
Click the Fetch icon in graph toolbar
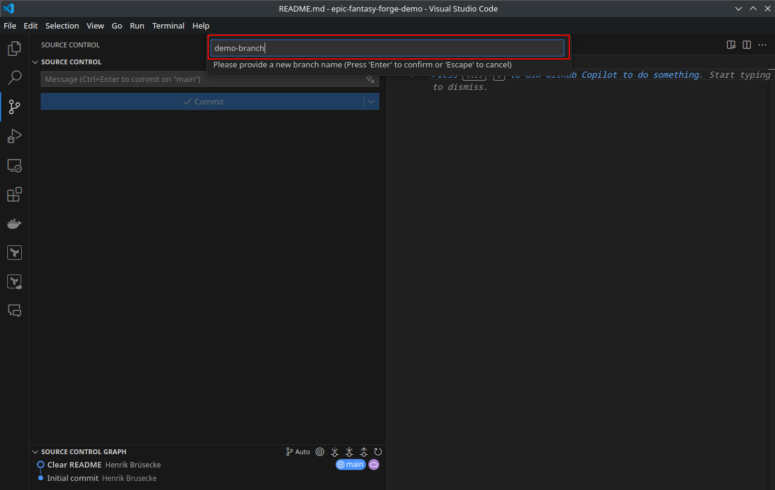coord(334,452)
